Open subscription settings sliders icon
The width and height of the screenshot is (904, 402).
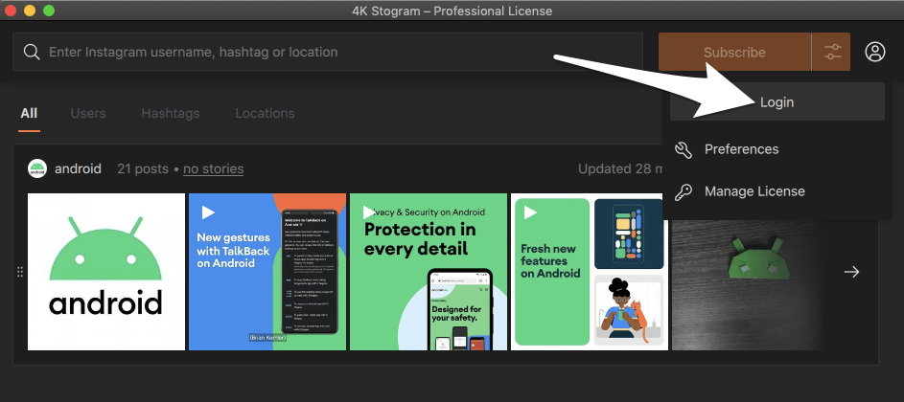point(830,52)
